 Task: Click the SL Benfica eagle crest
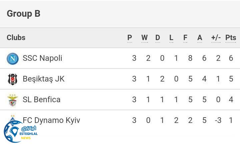point(13,100)
